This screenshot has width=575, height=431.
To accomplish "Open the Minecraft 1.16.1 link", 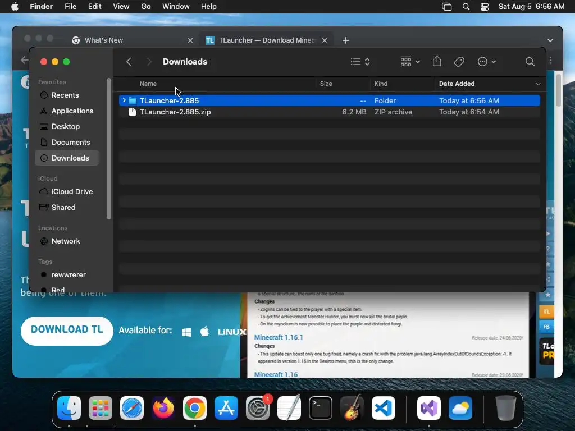I will [279, 337].
